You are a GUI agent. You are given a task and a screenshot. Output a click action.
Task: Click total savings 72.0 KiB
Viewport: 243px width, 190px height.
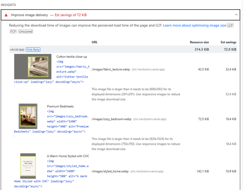[230, 50]
